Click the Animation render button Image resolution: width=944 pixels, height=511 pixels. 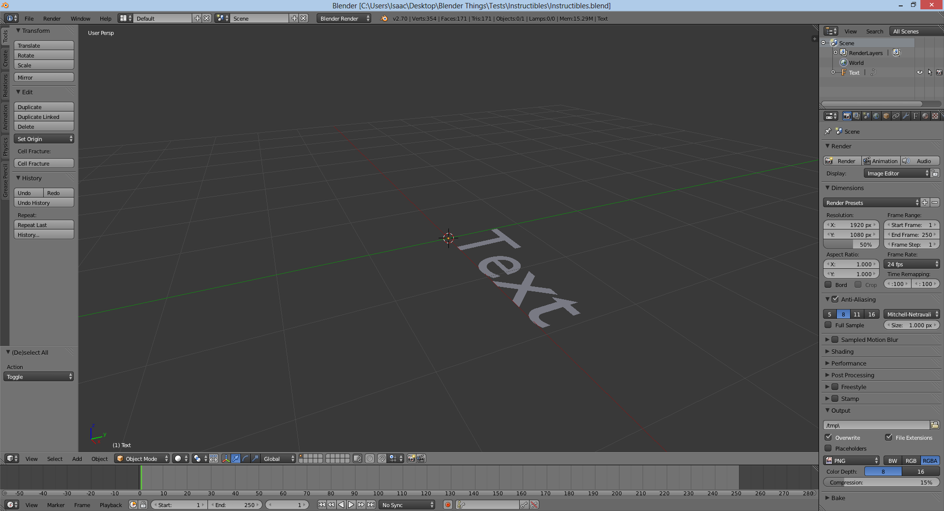point(881,161)
